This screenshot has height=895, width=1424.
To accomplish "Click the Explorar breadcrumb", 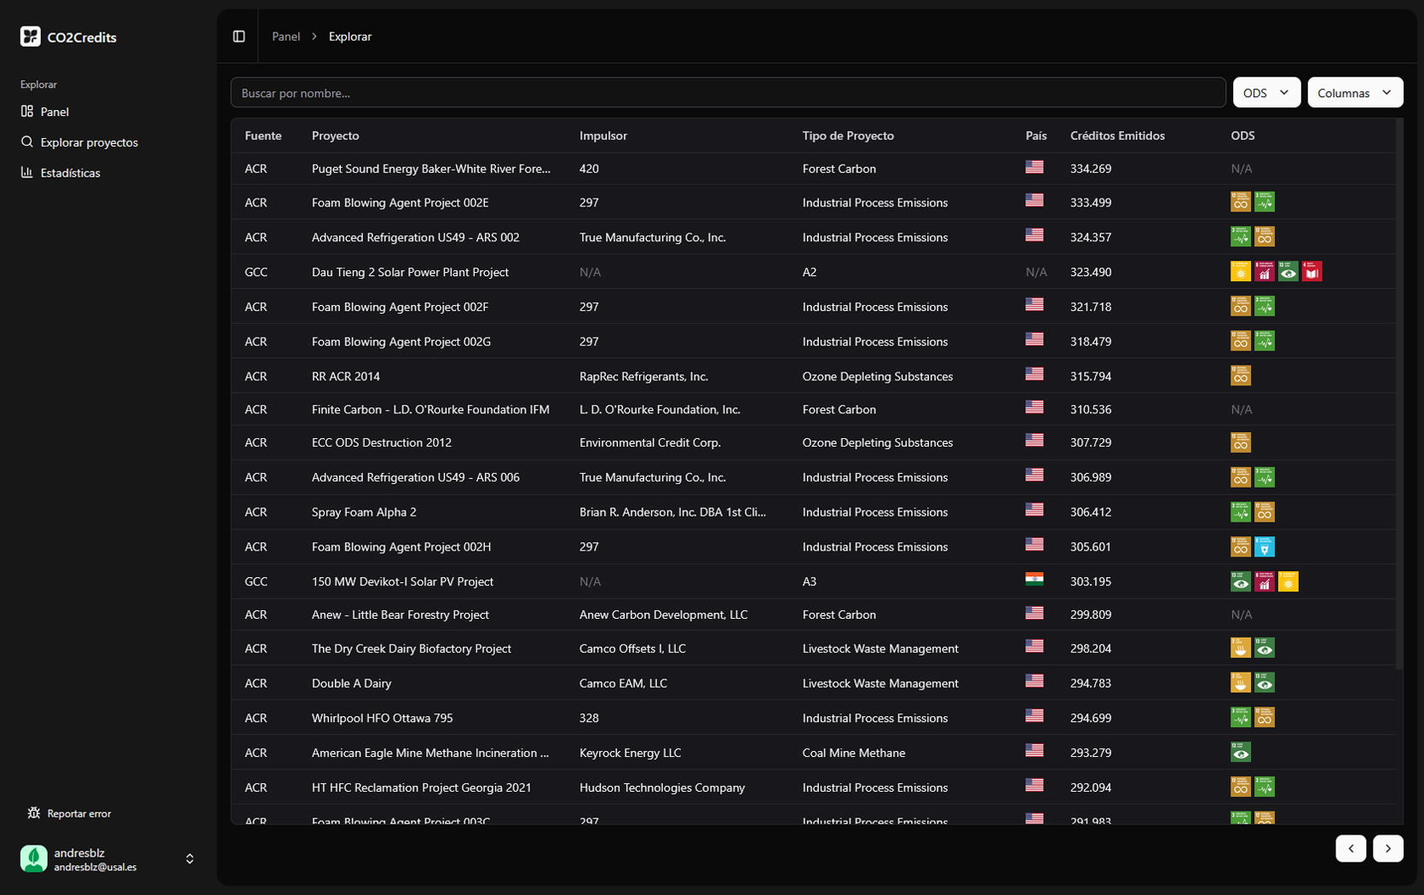I will pyautogui.click(x=350, y=37).
